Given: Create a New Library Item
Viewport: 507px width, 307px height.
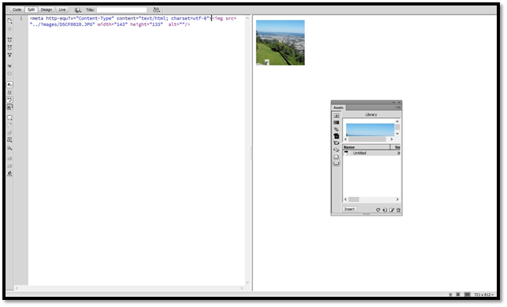Looking at the screenshot, I should coord(385,210).
